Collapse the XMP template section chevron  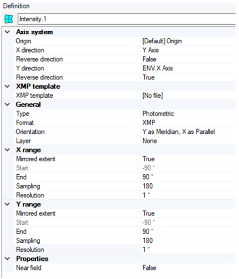pos(8,87)
